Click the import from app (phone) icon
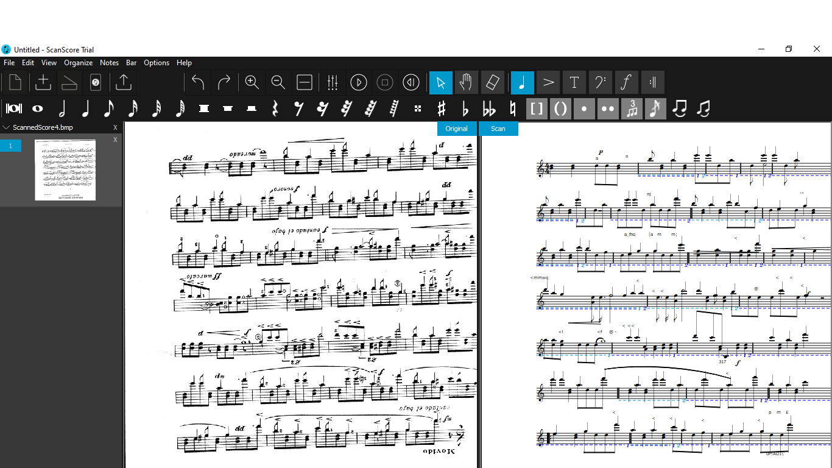 (95, 82)
